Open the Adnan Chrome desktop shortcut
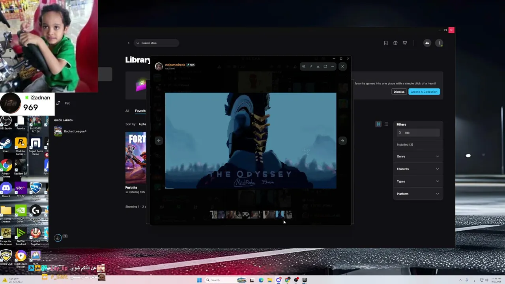Image resolution: width=505 pixels, height=284 pixels. point(6,169)
